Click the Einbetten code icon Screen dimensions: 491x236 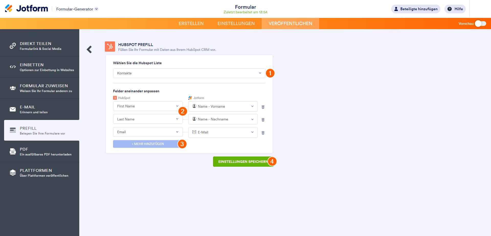coord(13,67)
